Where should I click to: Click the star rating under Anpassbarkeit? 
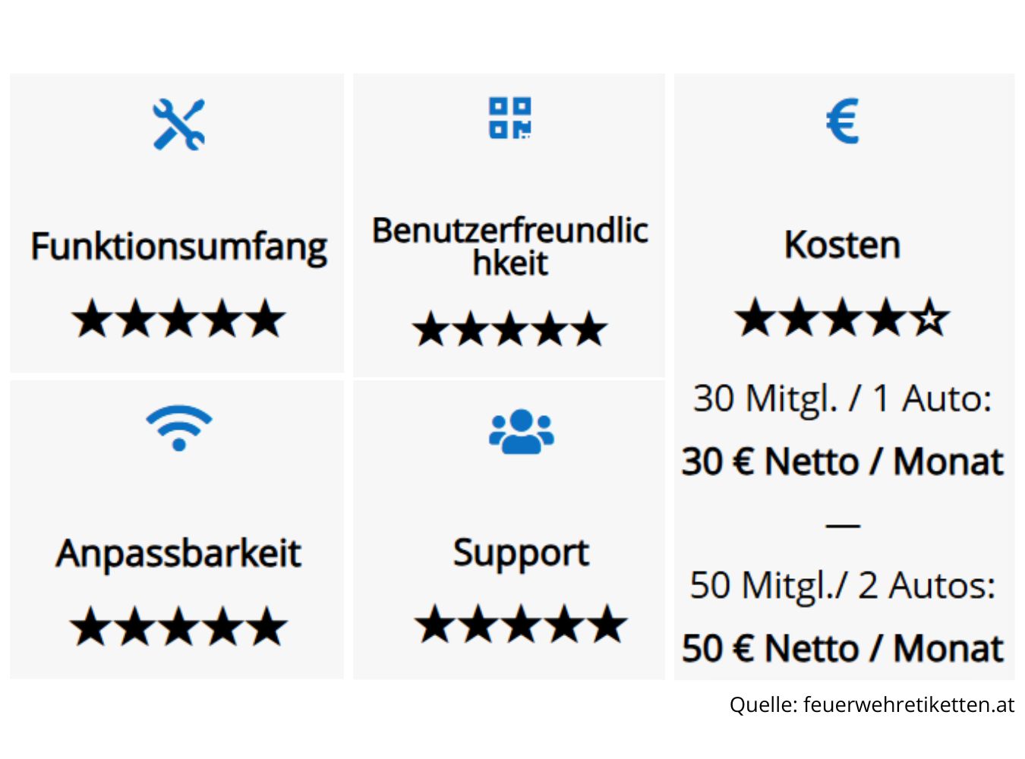click(x=179, y=627)
